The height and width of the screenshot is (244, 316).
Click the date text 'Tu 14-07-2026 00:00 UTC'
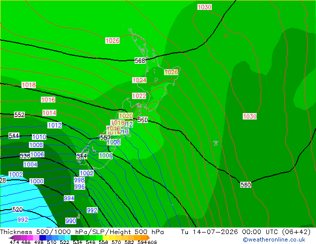229,232
